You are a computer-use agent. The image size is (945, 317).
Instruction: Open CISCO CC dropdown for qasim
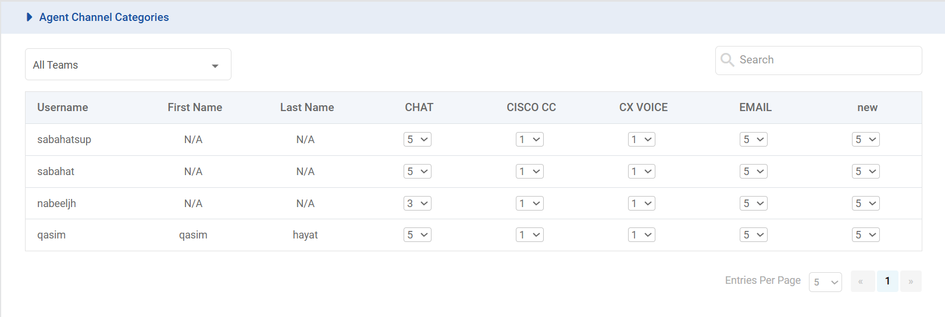click(529, 235)
